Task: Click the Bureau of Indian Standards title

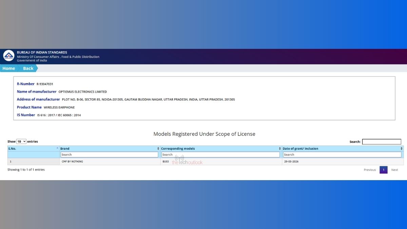Action: pos(42,53)
